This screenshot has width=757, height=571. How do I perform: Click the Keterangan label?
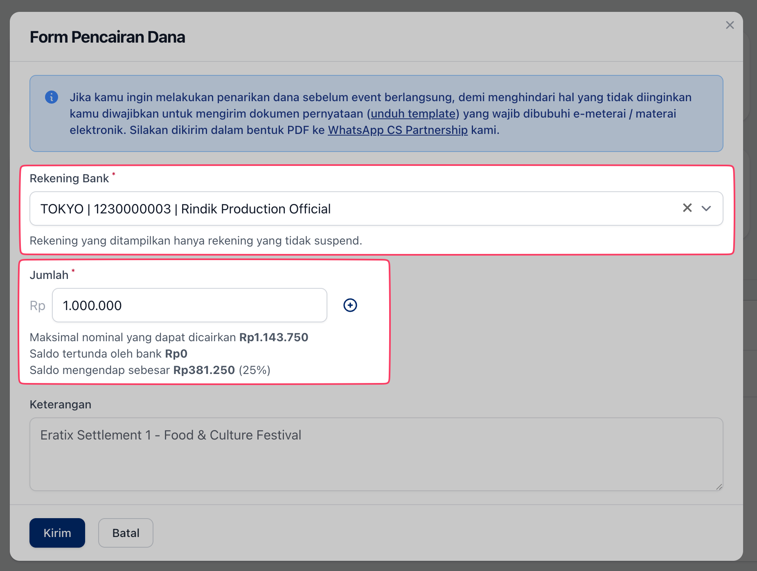pyautogui.click(x=61, y=404)
